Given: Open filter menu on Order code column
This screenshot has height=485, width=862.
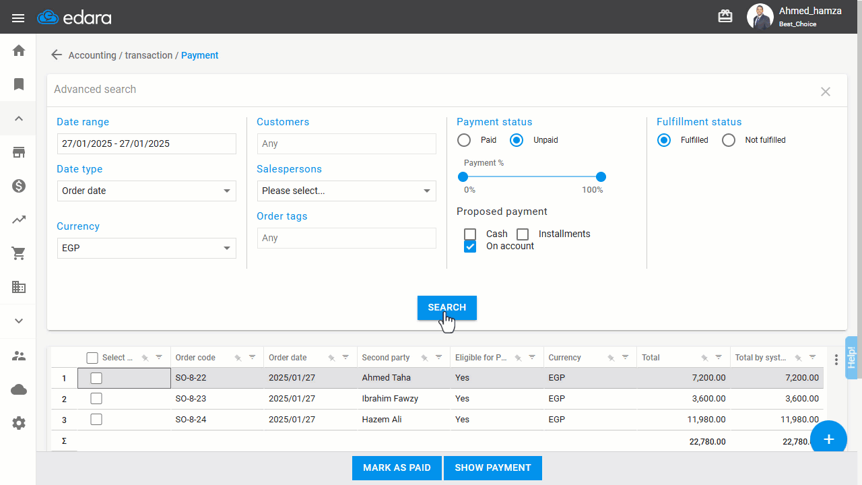Looking at the screenshot, I should click(x=253, y=357).
